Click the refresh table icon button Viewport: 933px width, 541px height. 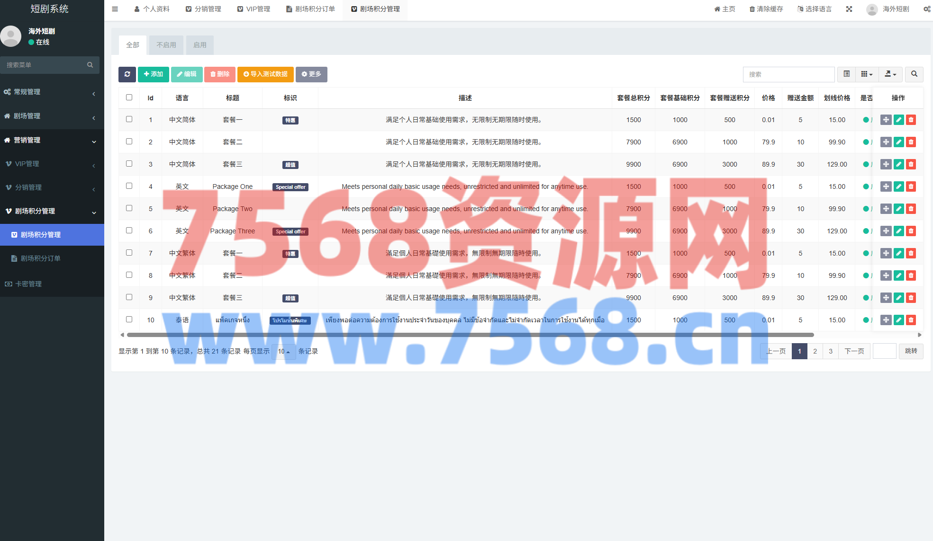(x=127, y=74)
